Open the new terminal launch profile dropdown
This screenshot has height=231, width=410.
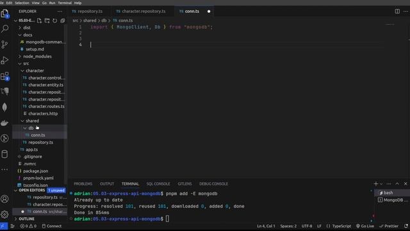381,184
